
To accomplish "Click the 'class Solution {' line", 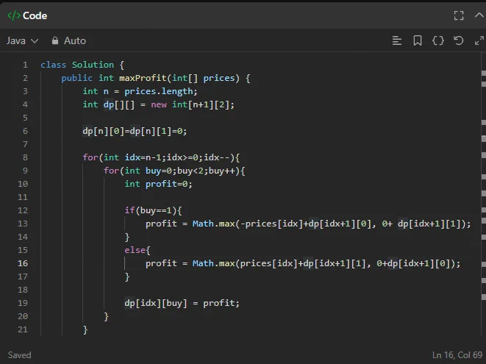I will coord(82,65).
